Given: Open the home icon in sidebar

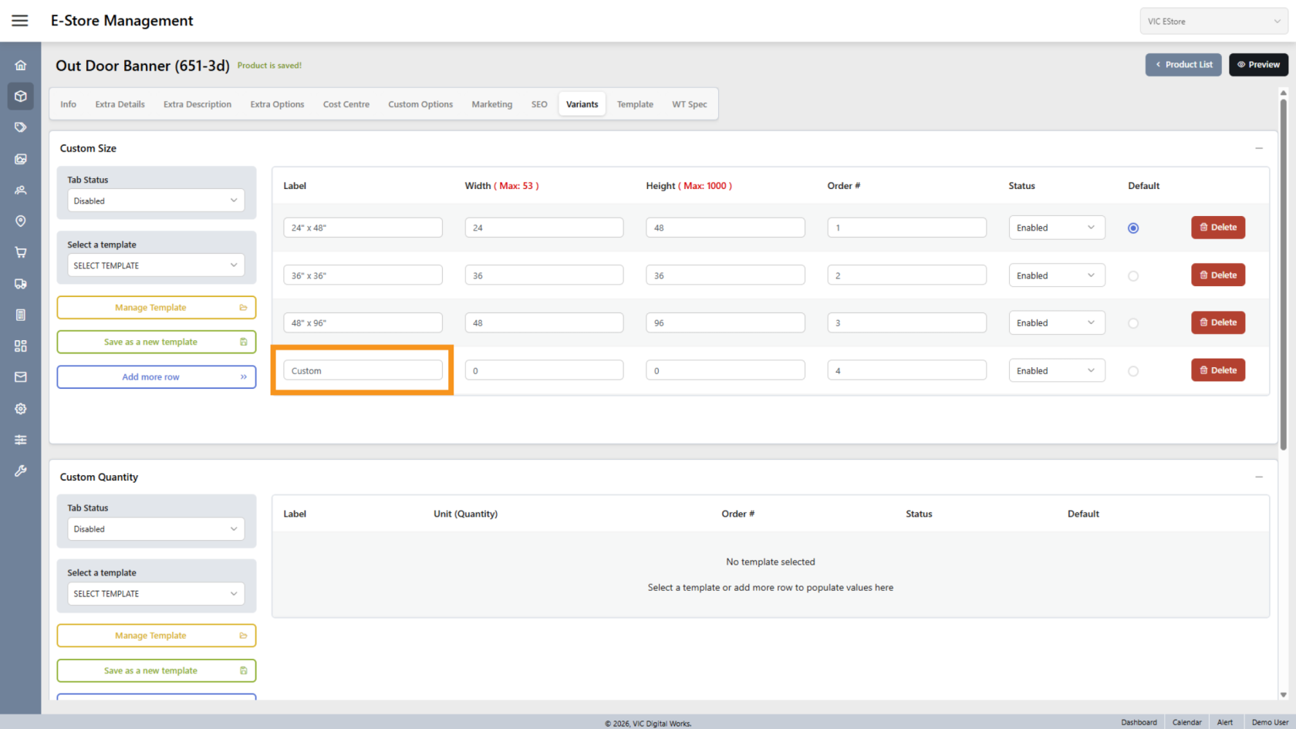Looking at the screenshot, I should click(21, 66).
